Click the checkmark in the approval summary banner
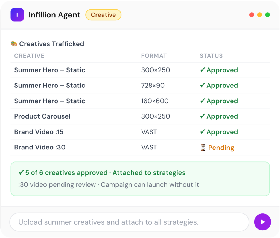 (x=21, y=172)
